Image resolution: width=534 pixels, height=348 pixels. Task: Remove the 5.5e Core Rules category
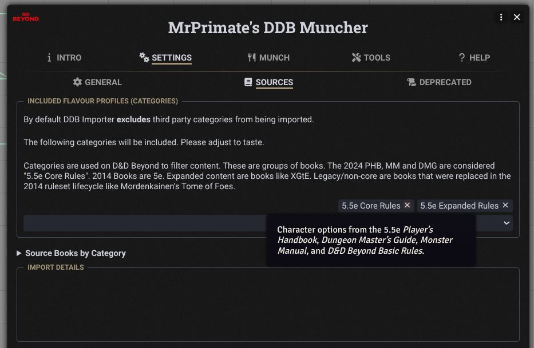click(408, 205)
